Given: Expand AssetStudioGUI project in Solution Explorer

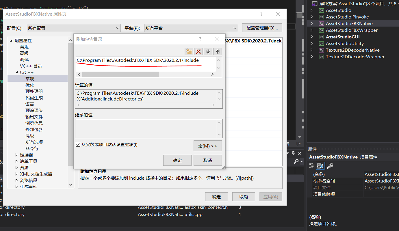Looking at the screenshot, I should (311, 37).
